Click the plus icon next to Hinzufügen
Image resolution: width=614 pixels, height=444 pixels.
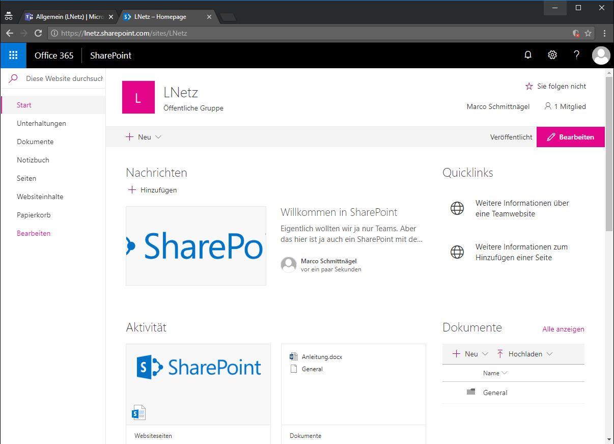pyautogui.click(x=132, y=190)
